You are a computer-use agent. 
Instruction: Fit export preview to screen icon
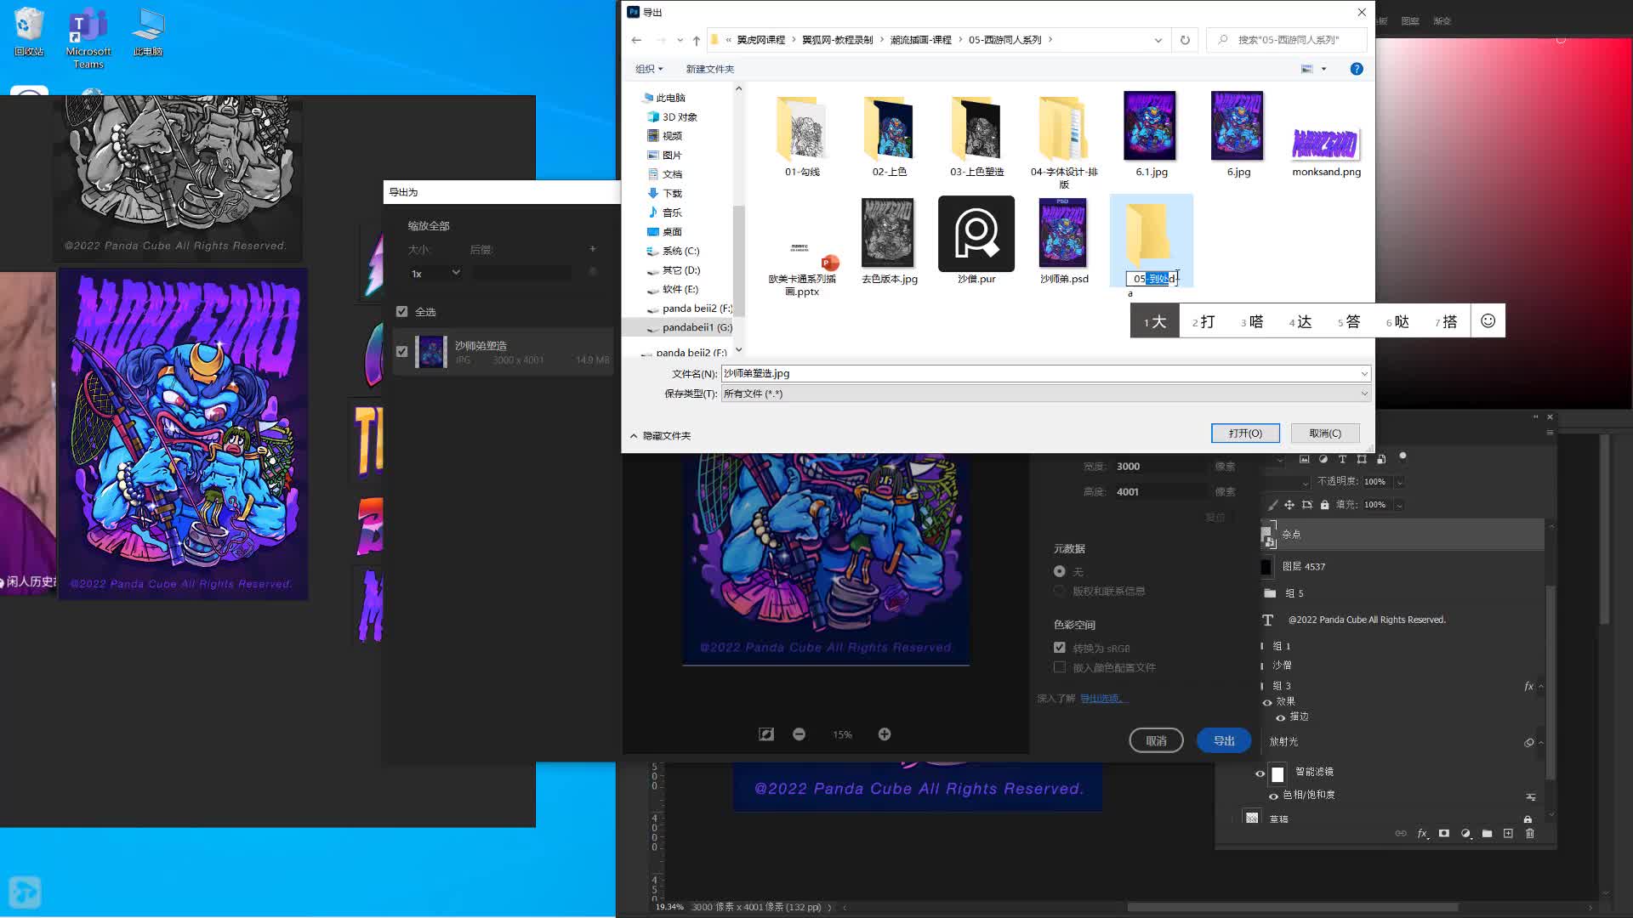point(766,734)
